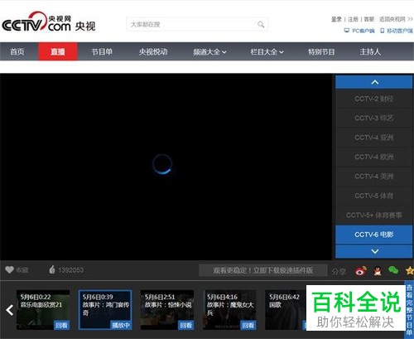
Task: Click the 登录 login link
Action: coord(336,19)
